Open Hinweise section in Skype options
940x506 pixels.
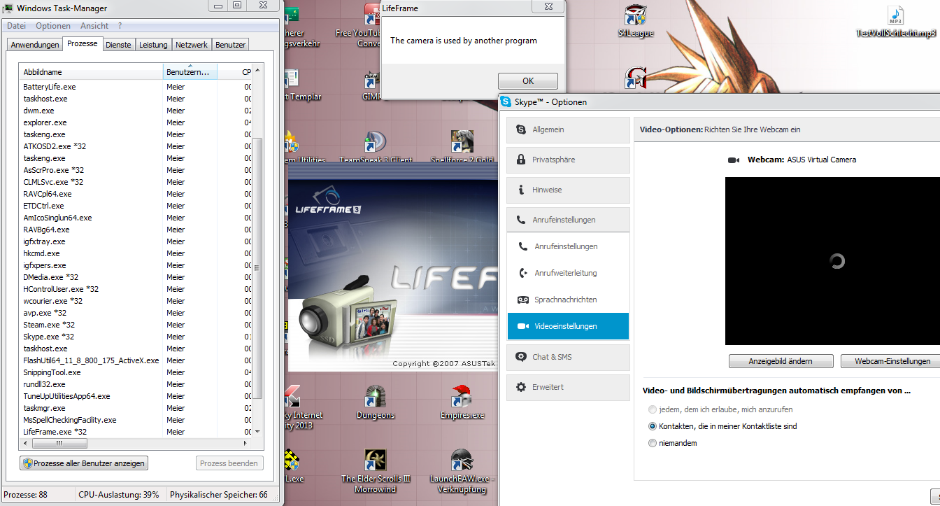pyautogui.click(x=568, y=190)
